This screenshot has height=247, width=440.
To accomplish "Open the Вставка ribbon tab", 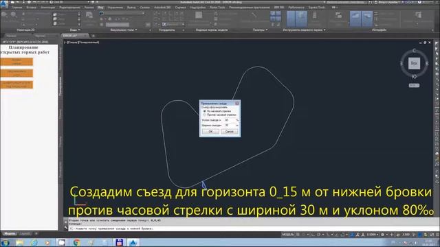I will [32, 8].
